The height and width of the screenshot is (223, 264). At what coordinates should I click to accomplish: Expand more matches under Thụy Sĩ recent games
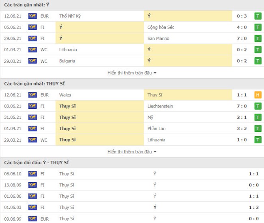[x=132, y=152]
